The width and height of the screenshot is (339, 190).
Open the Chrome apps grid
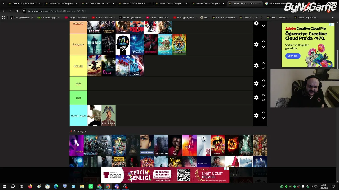click(3, 18)
